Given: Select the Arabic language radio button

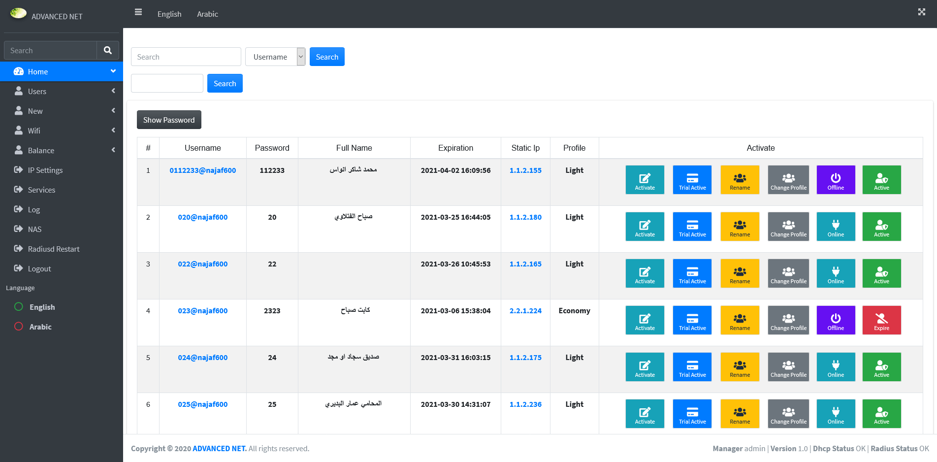Looking at the screenshot, I should [x=18, y=326].
